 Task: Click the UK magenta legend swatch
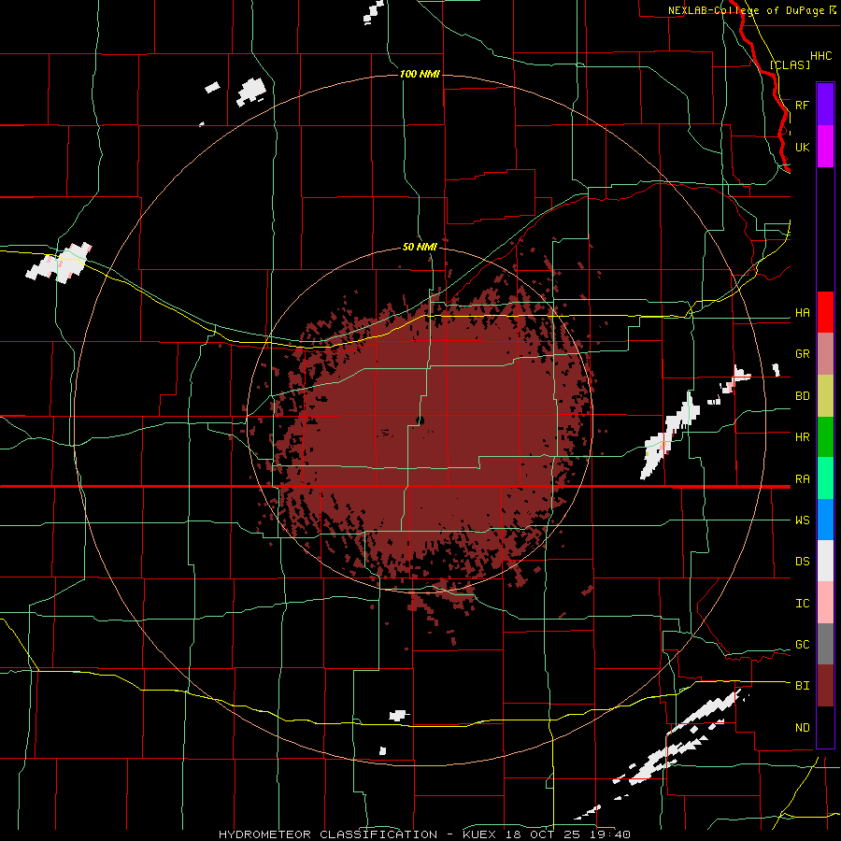click(825, 147)
